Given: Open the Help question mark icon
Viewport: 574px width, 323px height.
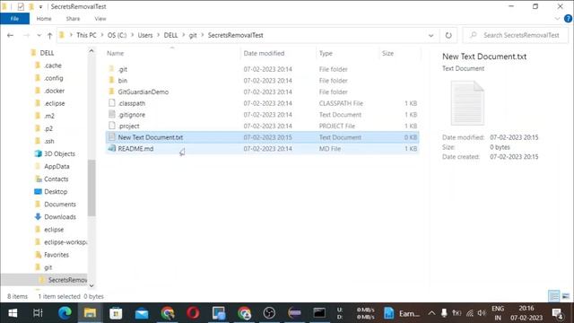Looking at the screenshot, I should (568, 19).
